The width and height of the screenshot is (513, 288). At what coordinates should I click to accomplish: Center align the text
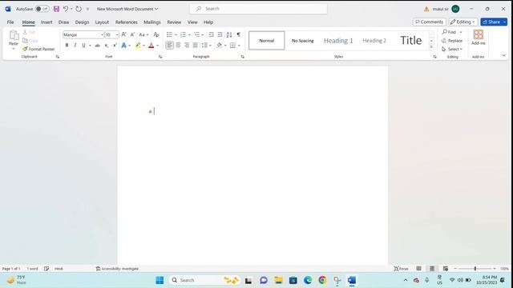point(178,46)
